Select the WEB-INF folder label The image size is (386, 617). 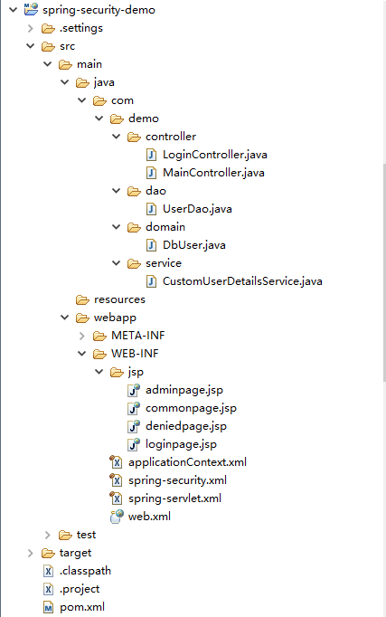(135, 354)
